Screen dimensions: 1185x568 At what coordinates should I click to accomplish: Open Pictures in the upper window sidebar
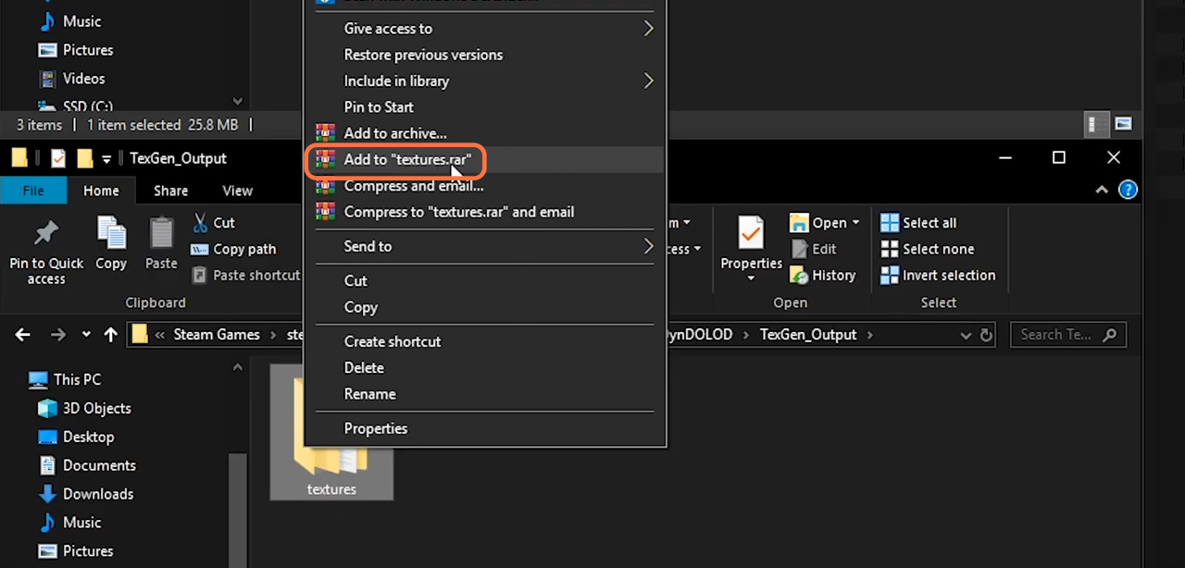pos(76,50)
